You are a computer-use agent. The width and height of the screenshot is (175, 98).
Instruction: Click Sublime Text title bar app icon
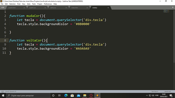point(1,1)
